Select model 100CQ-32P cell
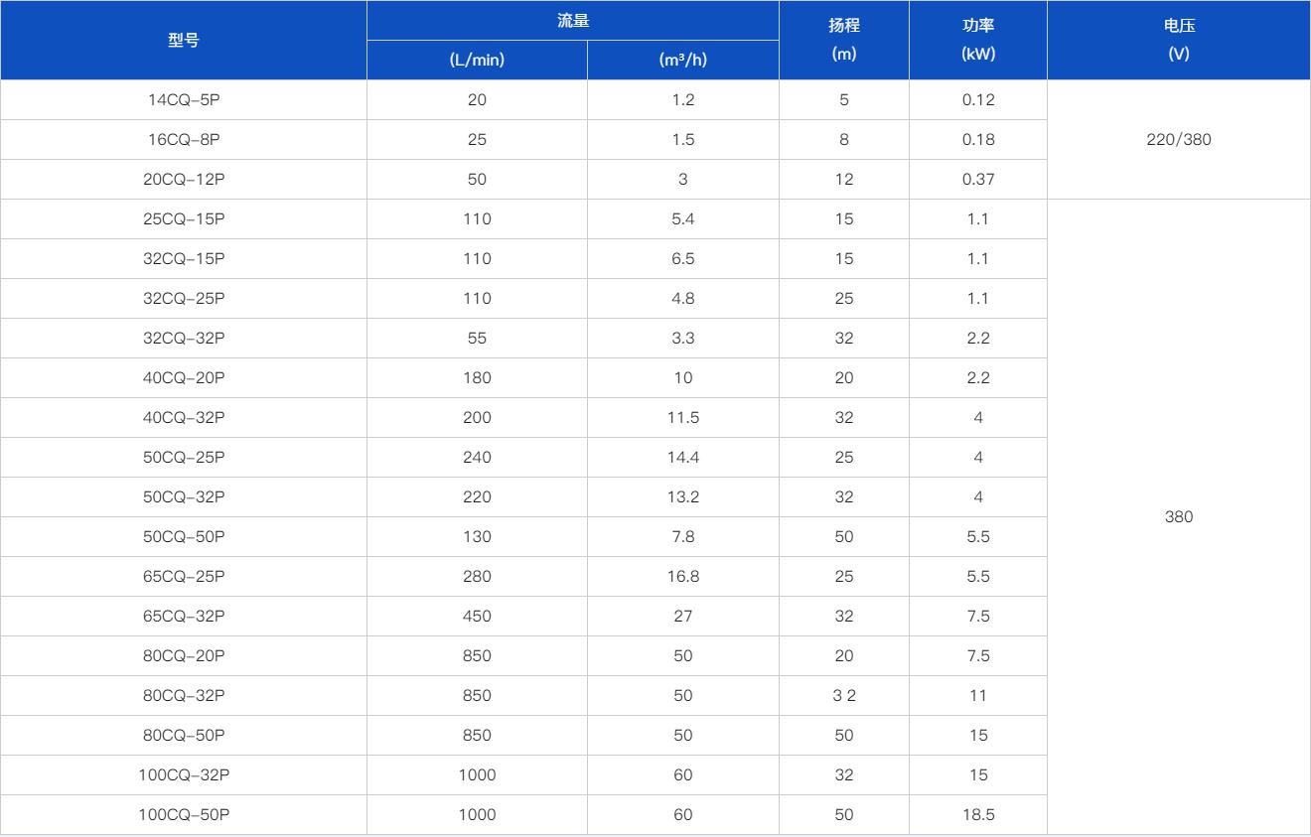Image resolution: width=1311 pixels, height=837 pixels. pyautogui.click(x=184, y=774)
